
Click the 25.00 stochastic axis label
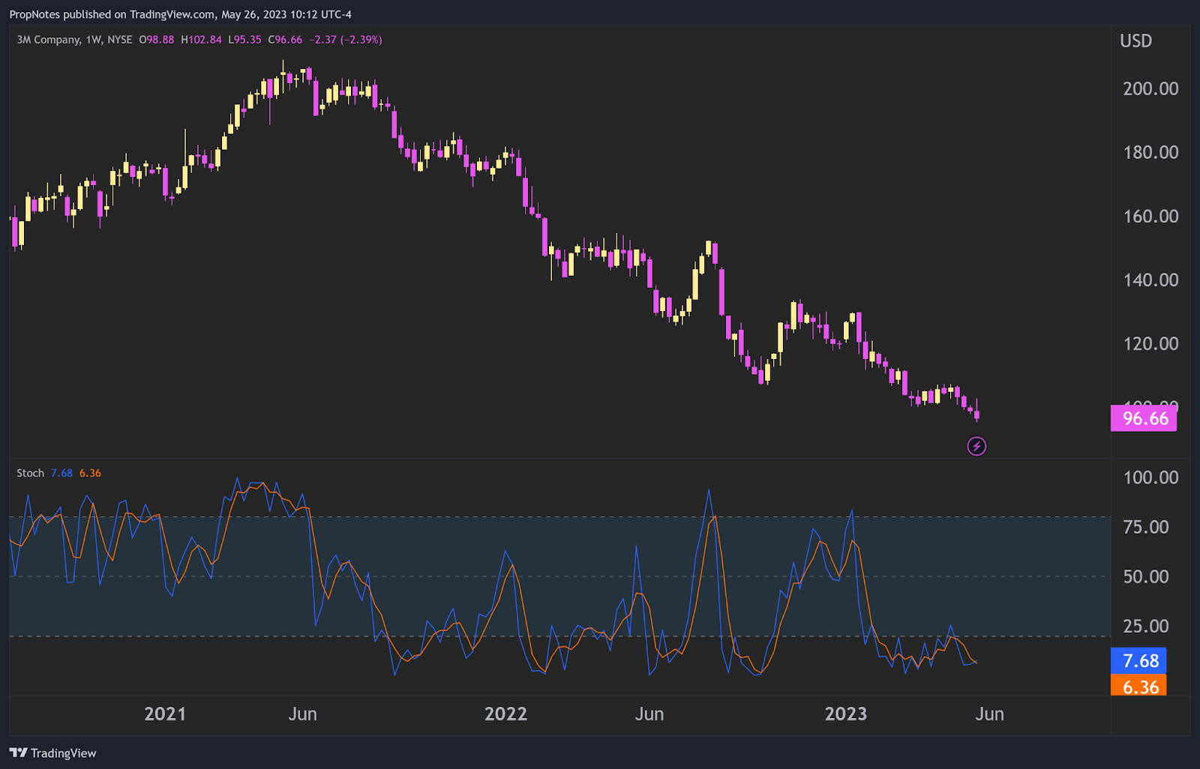[x=1146, y=626]
